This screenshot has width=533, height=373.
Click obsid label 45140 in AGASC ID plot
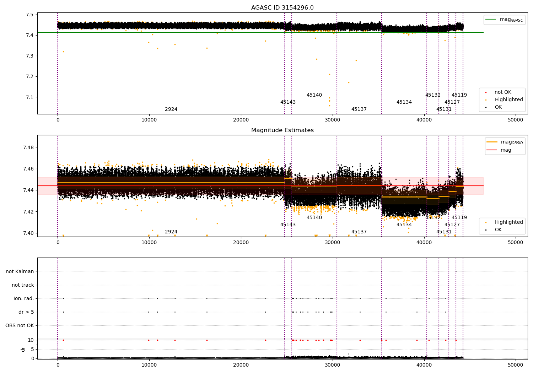[x=314, y=95]
